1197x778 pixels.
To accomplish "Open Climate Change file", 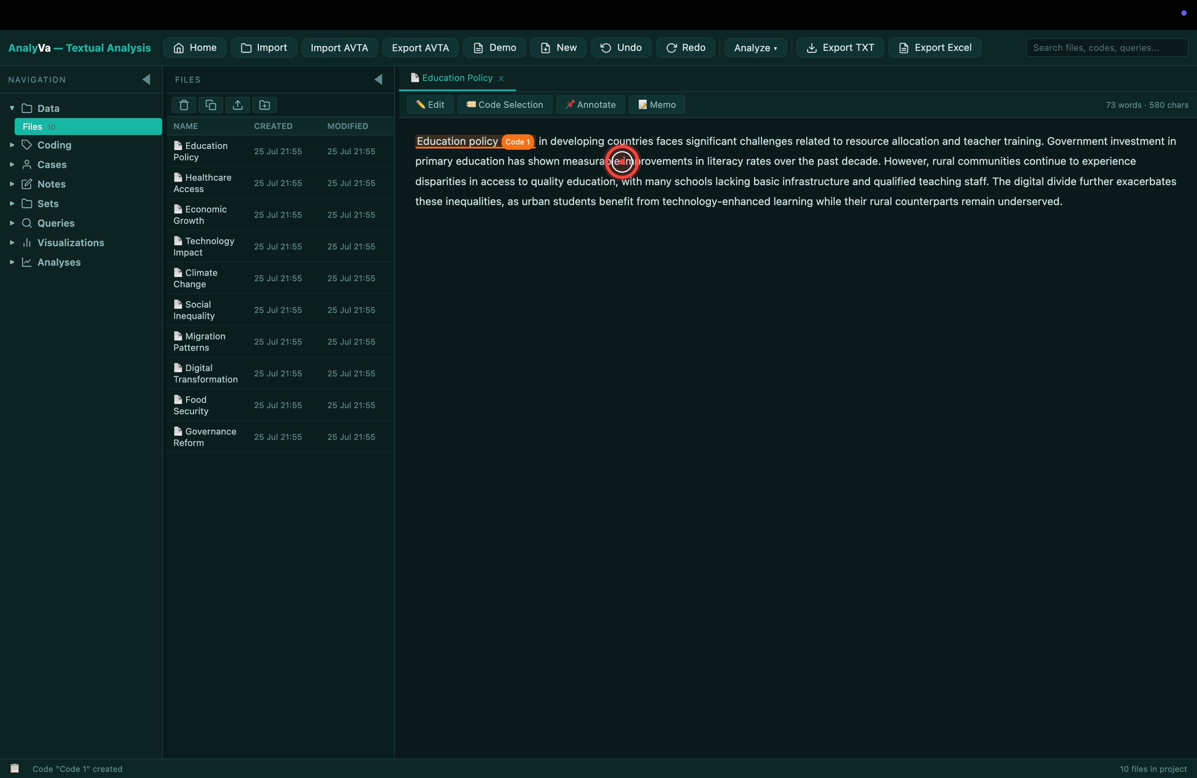I will point(281,278).
